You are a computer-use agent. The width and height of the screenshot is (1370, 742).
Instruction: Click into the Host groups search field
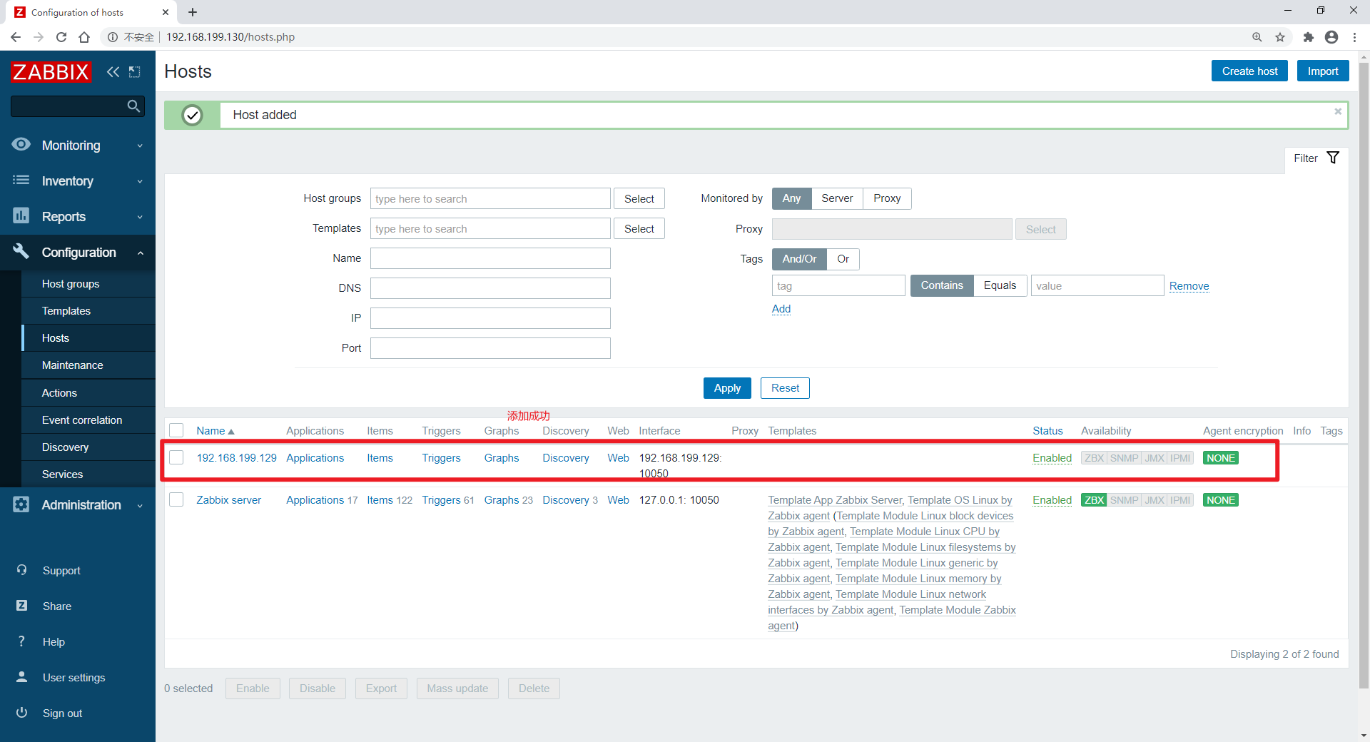[490, 198]
